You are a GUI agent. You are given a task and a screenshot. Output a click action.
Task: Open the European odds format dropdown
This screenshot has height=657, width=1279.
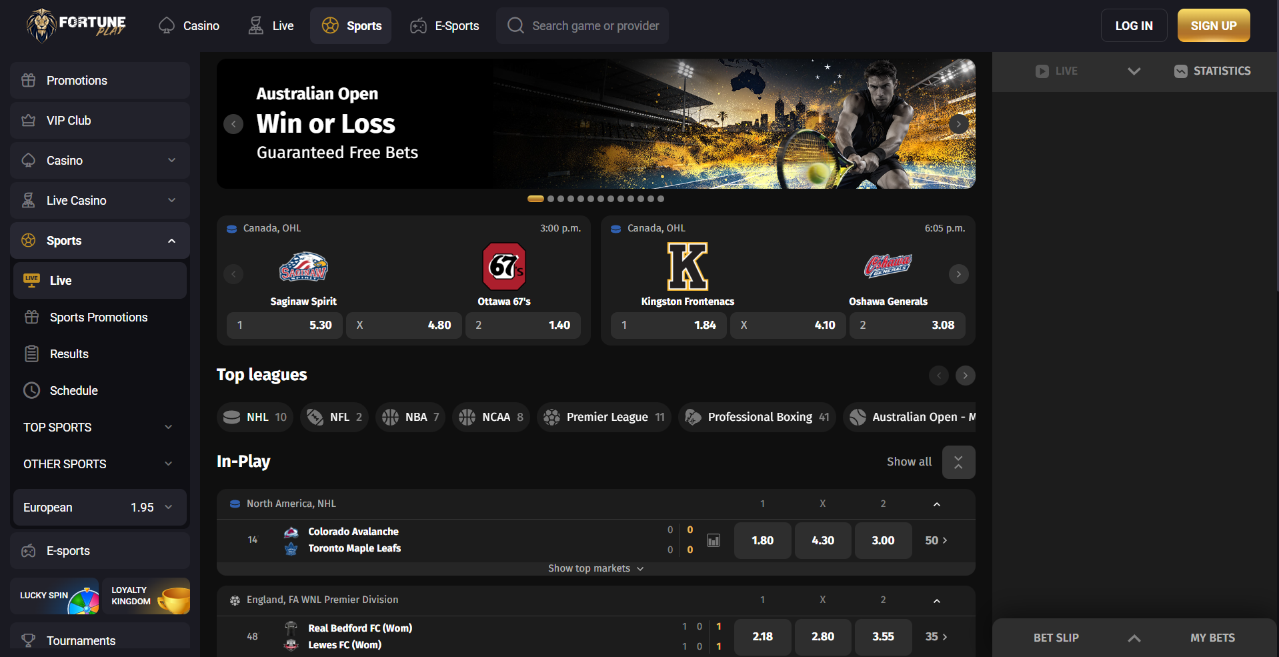click(x=168, y=508)
